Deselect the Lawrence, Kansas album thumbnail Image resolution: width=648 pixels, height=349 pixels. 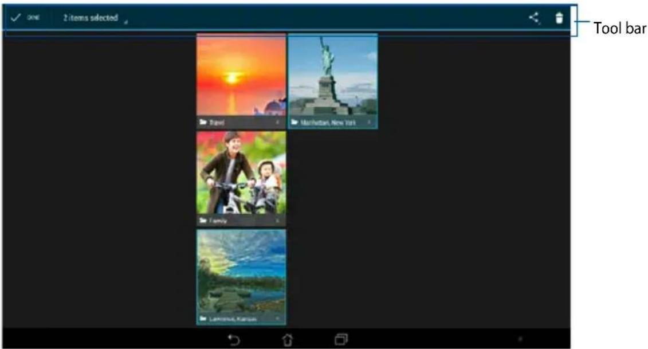(241, 272)
